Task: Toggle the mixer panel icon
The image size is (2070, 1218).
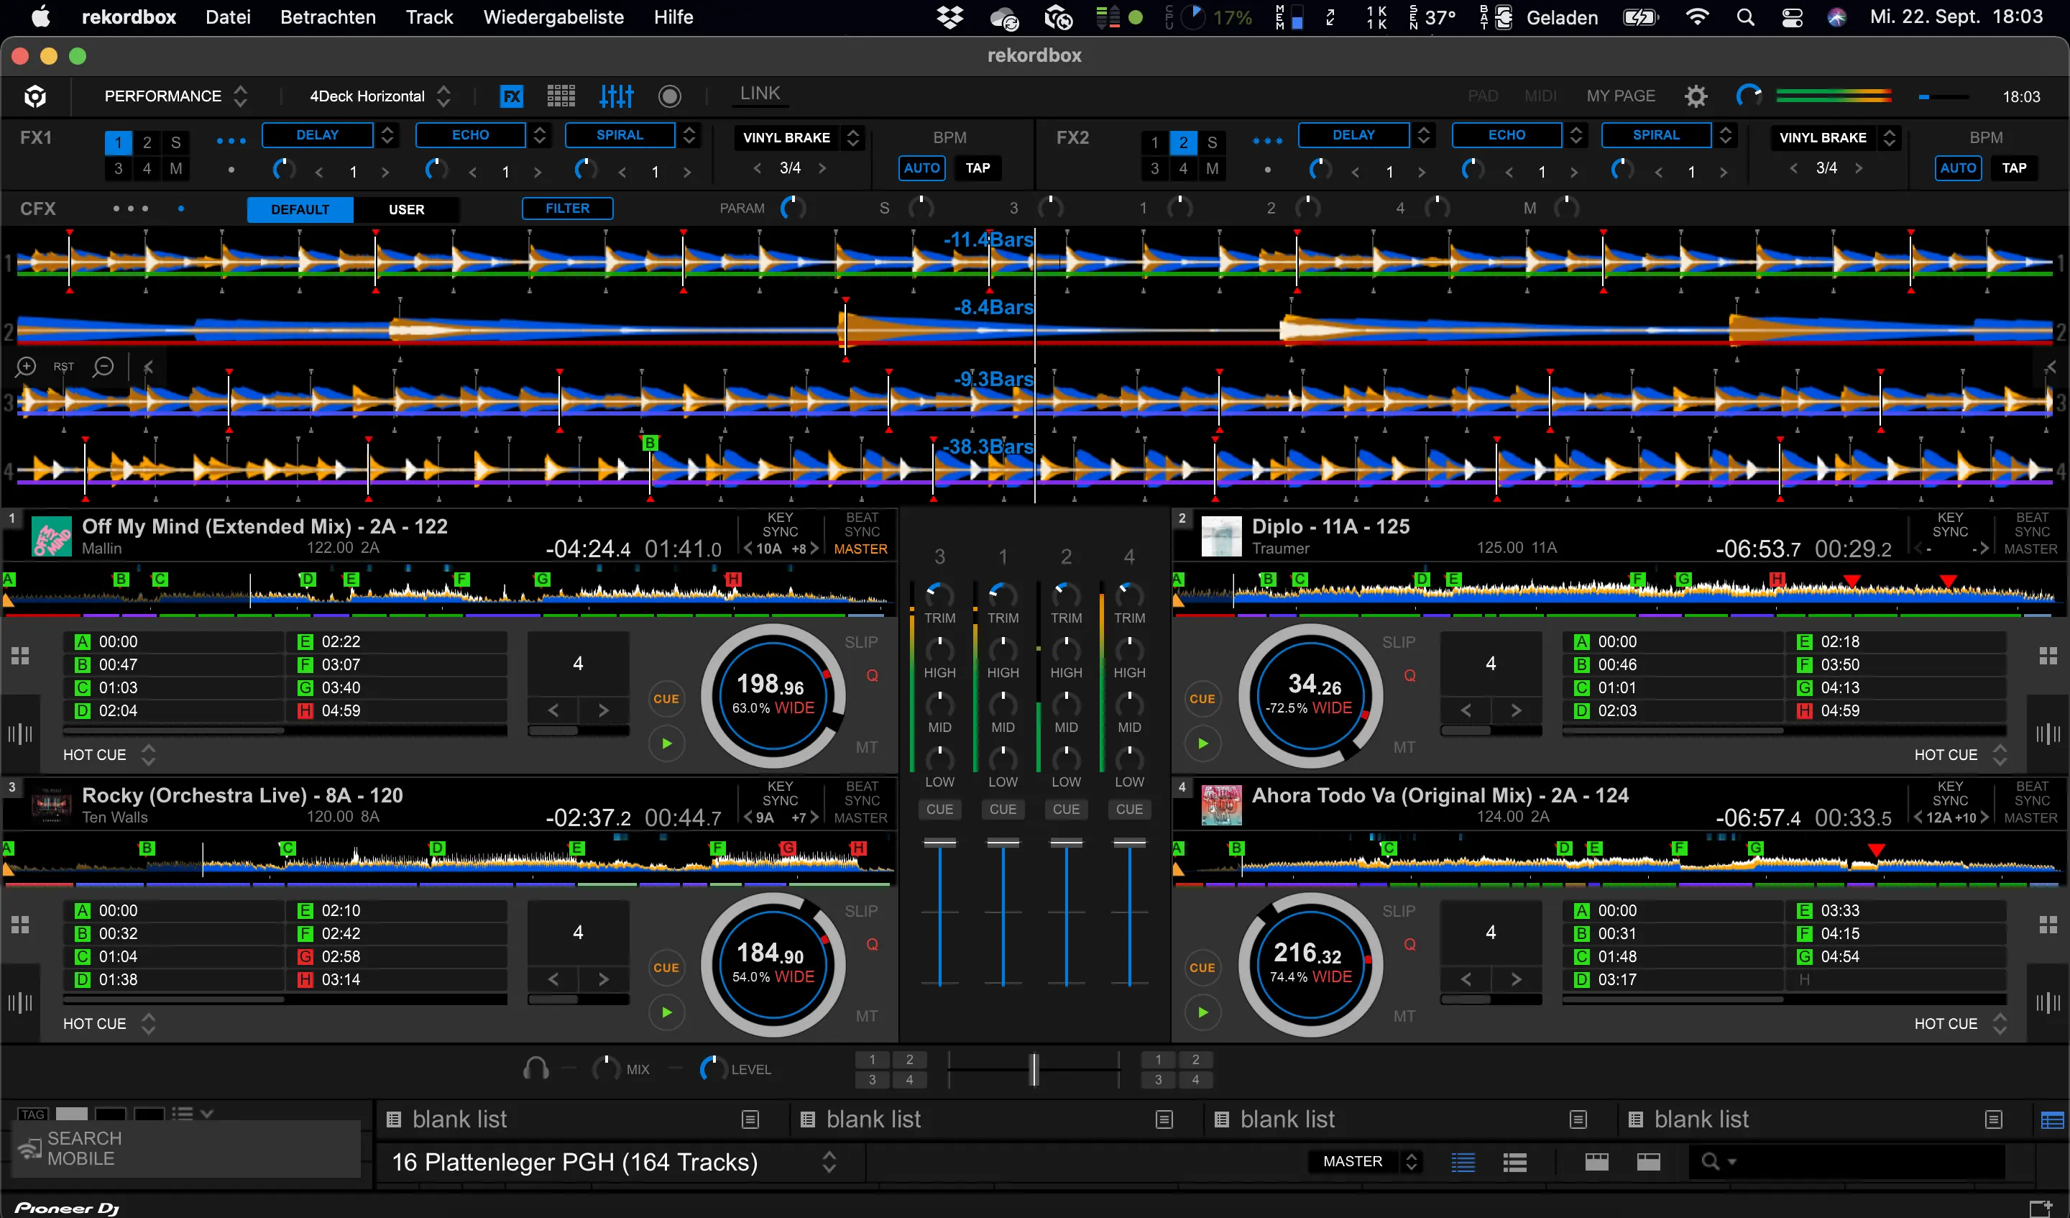Action: pyautogui.click(x=616, y=96)
